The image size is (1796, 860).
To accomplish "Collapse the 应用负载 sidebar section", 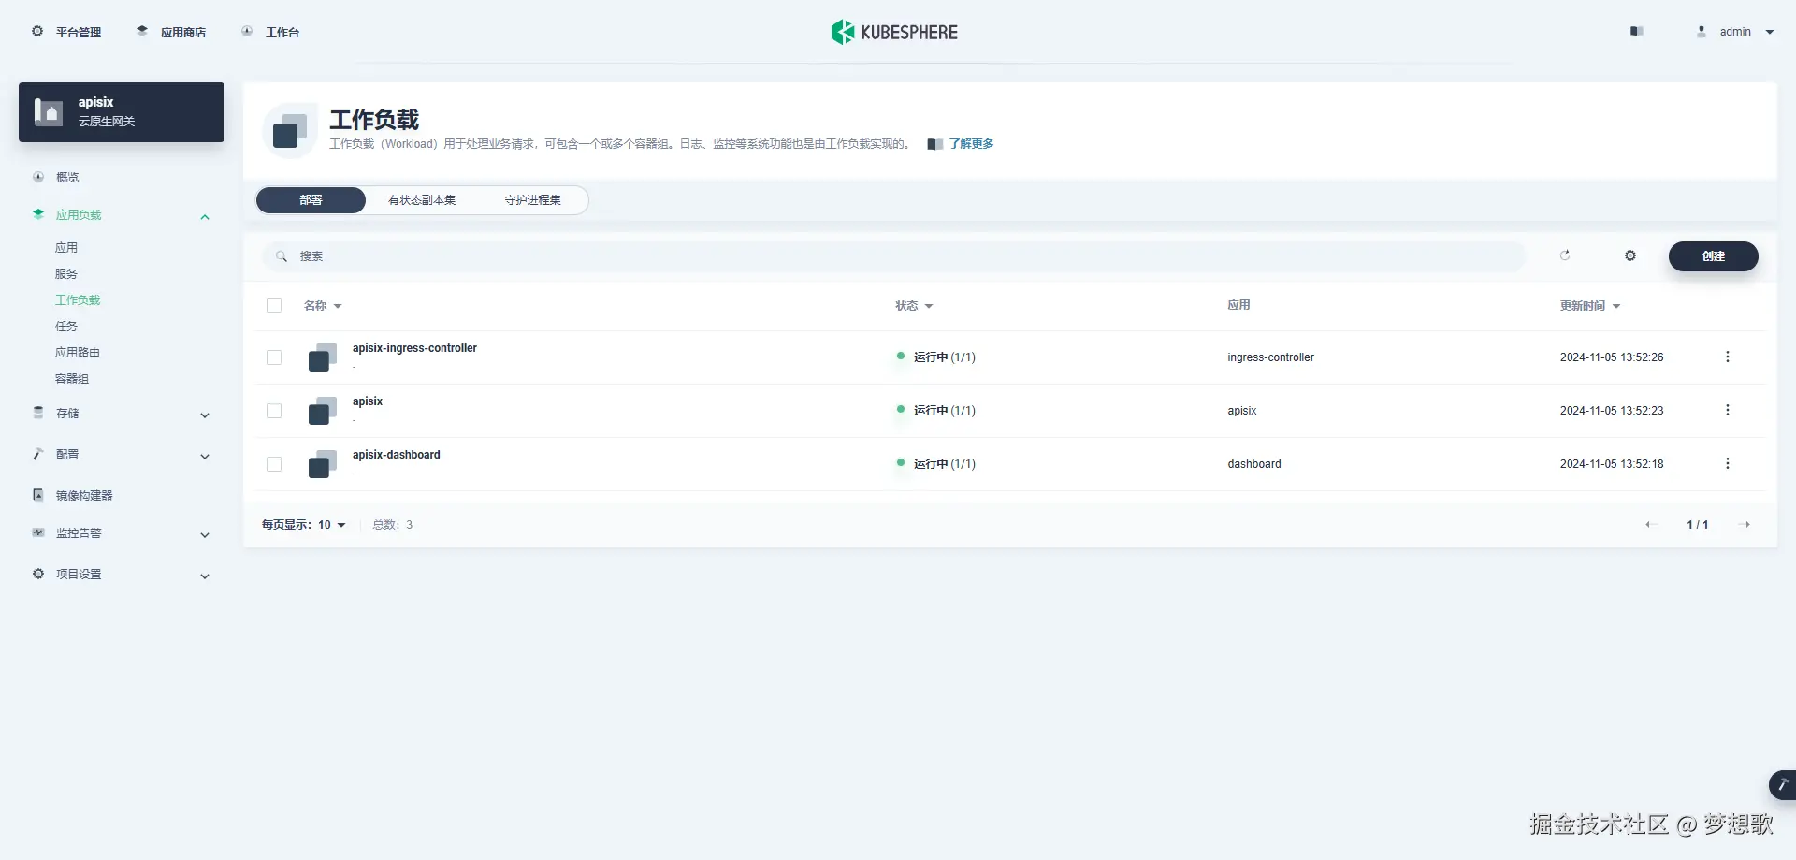I will coord(204,216).
